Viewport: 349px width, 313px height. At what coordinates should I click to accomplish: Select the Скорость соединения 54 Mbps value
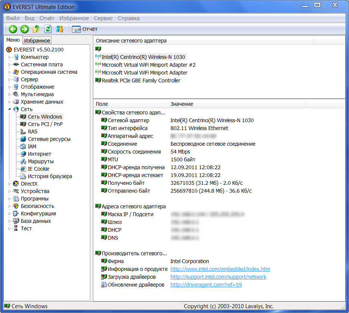[180, 152]
